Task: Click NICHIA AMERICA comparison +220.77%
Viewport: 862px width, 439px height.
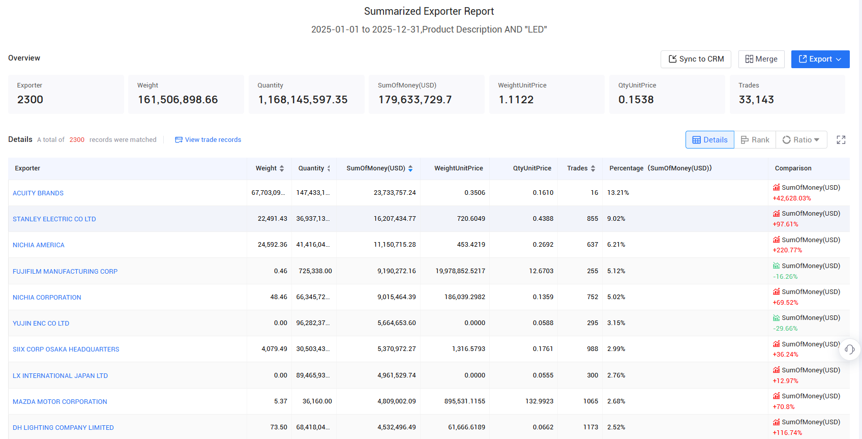Action: (787, 250)
